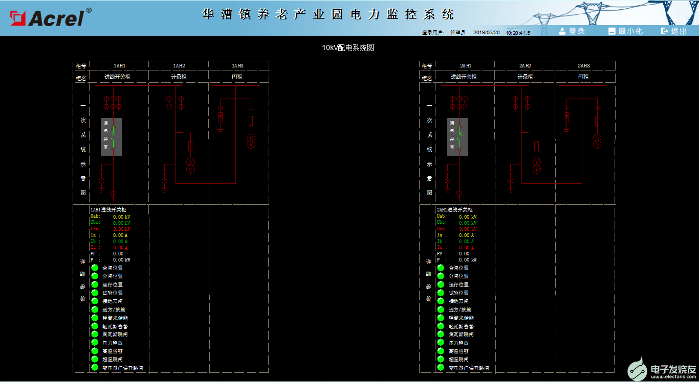Image resolution: width=699 pixels, height=382 pixels.
Task: Click the PT柜 name under 2AH3
Action: pos(583,77)
